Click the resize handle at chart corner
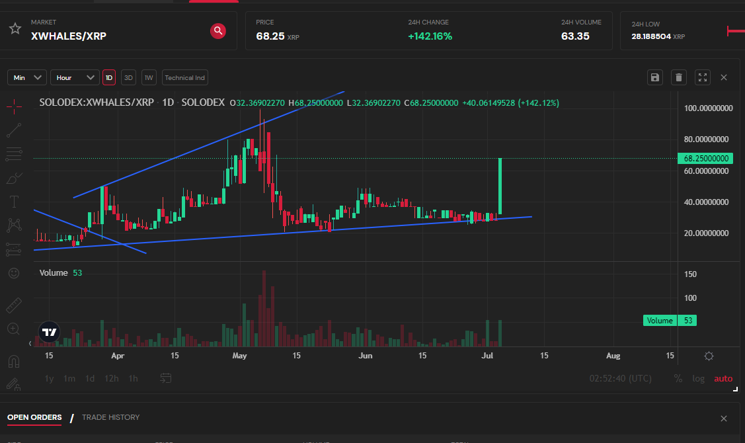 click(x=735, y=389)
